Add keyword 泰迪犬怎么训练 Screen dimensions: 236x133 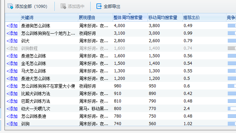coord(12,78)
